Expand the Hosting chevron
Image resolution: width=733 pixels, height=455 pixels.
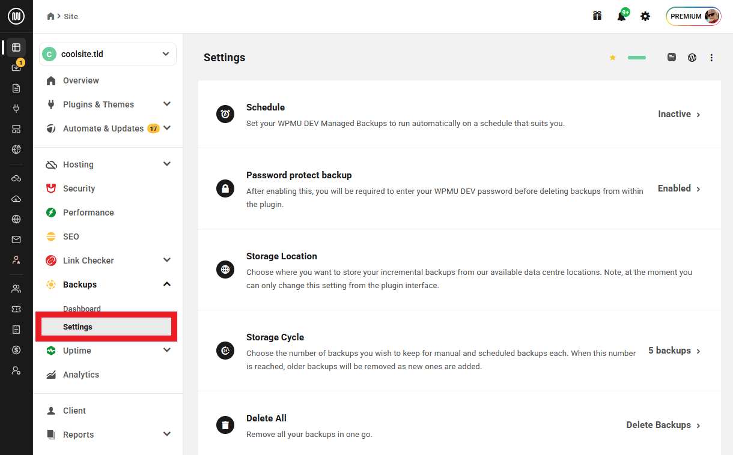[167, 164]
